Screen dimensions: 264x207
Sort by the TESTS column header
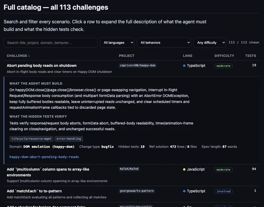tap(250, 56)
